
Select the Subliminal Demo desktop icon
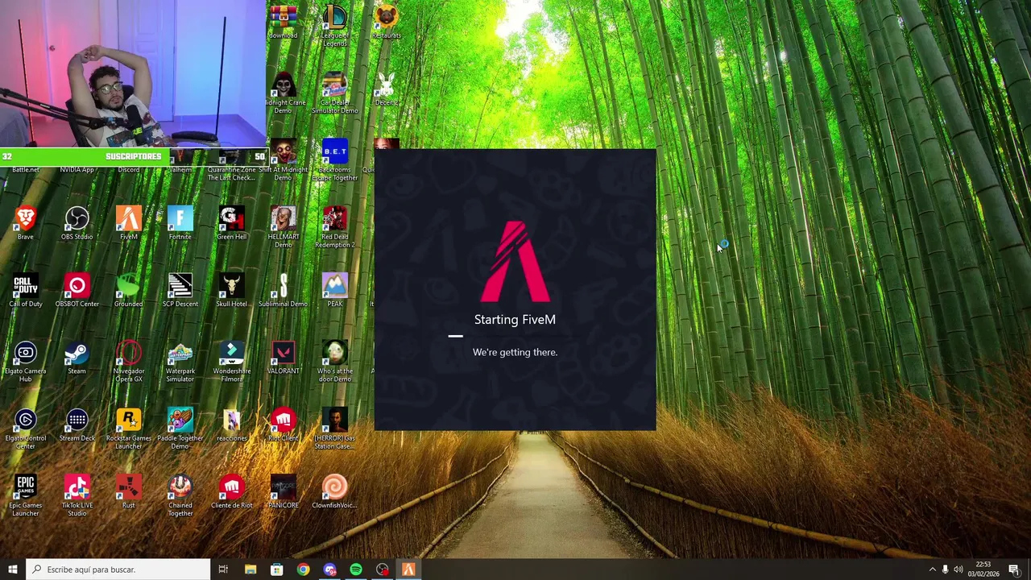(x=283, y=290)
